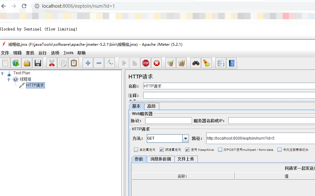The height and width of the screenshot is (196, 315).
Task: Click the site info icon in address bar
Action: (x=37, y=6)
